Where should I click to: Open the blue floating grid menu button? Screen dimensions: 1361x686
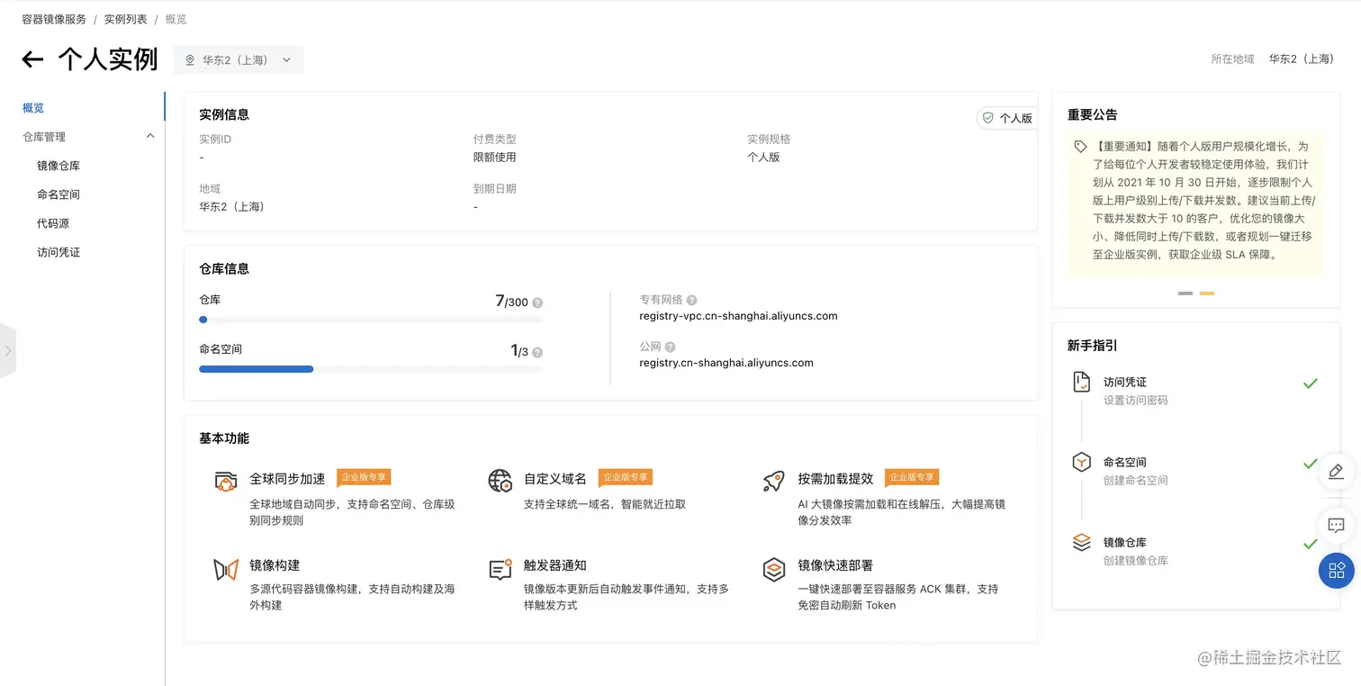1337,570
